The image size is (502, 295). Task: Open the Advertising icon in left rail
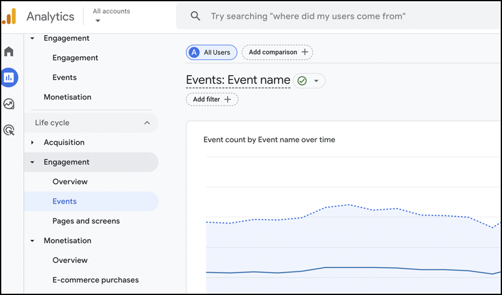[x=9, y=130]
